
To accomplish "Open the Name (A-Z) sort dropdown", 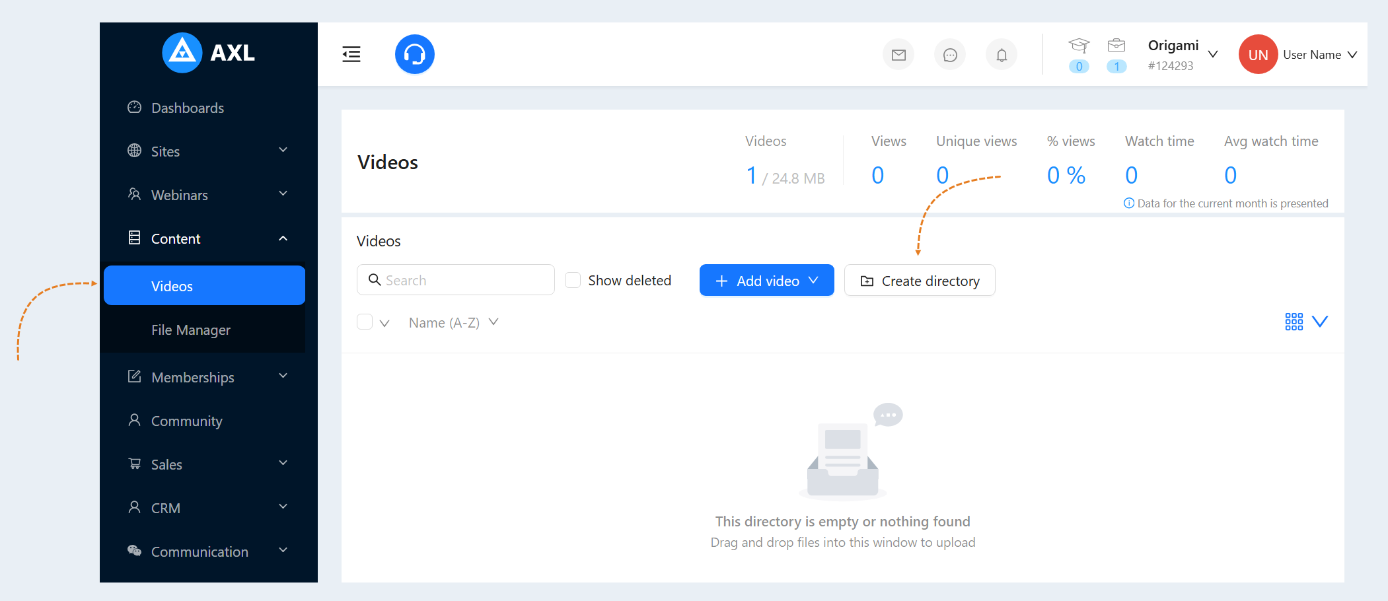I will tap(453, 322).
